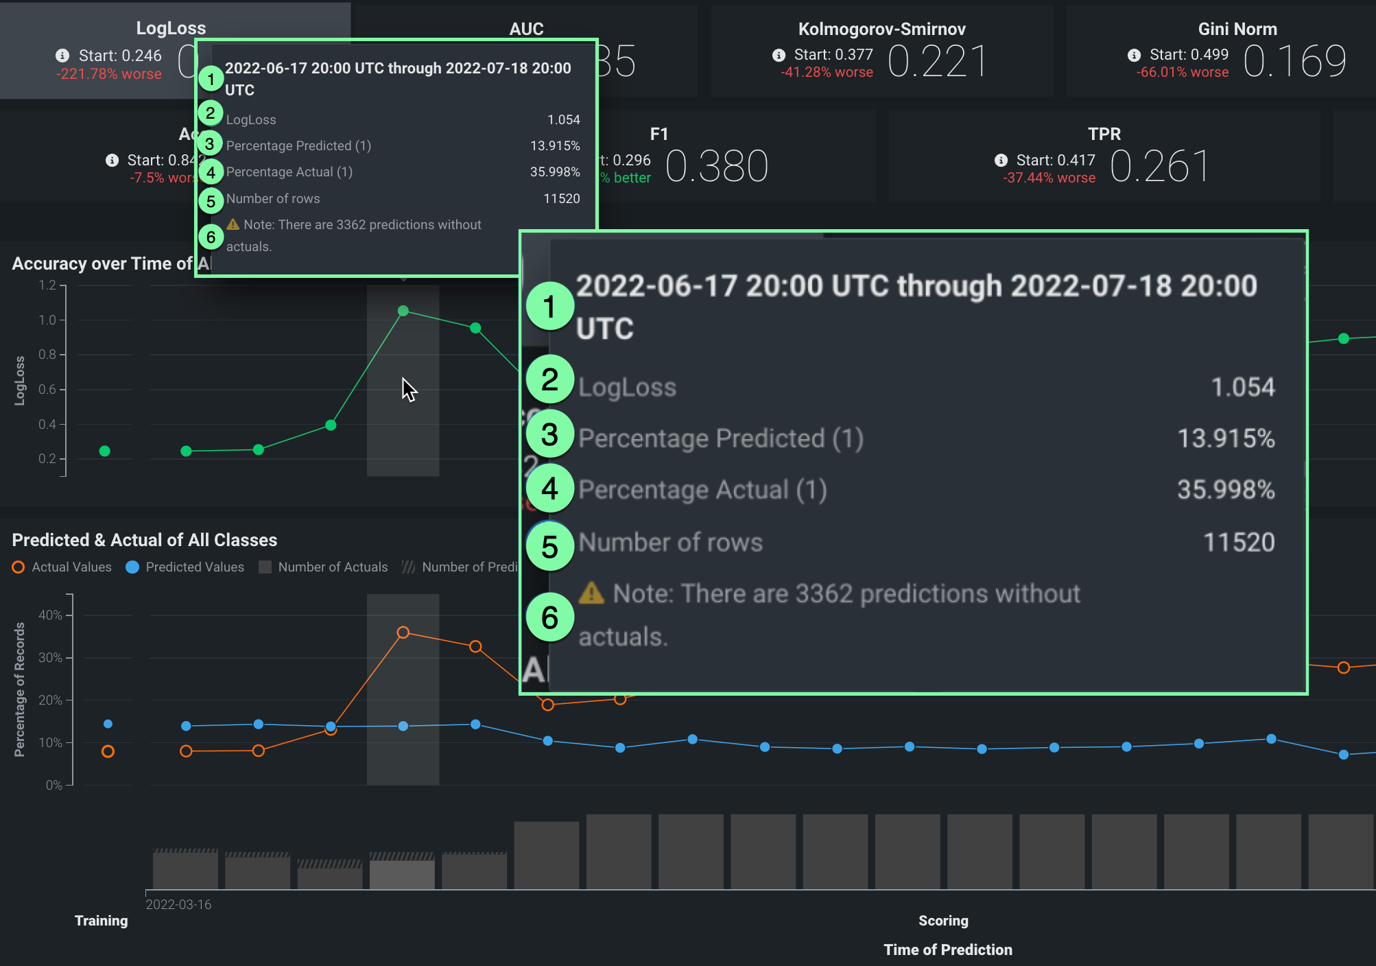Click the Gini Norm Start info icon
The width and height of the screenshot is (1376, 966).
click(1135, 55)
